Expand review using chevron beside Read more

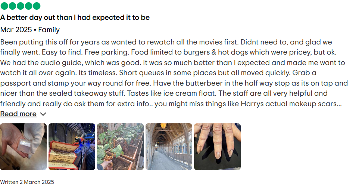point(43,114)
